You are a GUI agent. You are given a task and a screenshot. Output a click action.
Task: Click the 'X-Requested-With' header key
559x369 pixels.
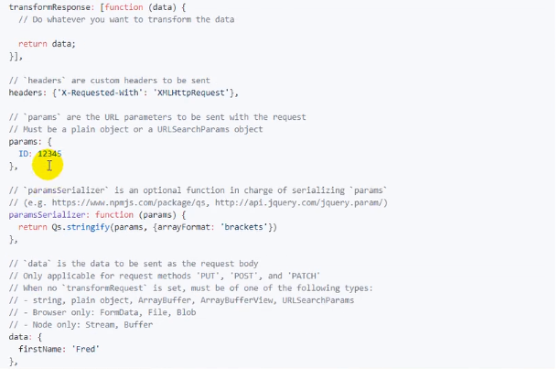tap(100, 92)
